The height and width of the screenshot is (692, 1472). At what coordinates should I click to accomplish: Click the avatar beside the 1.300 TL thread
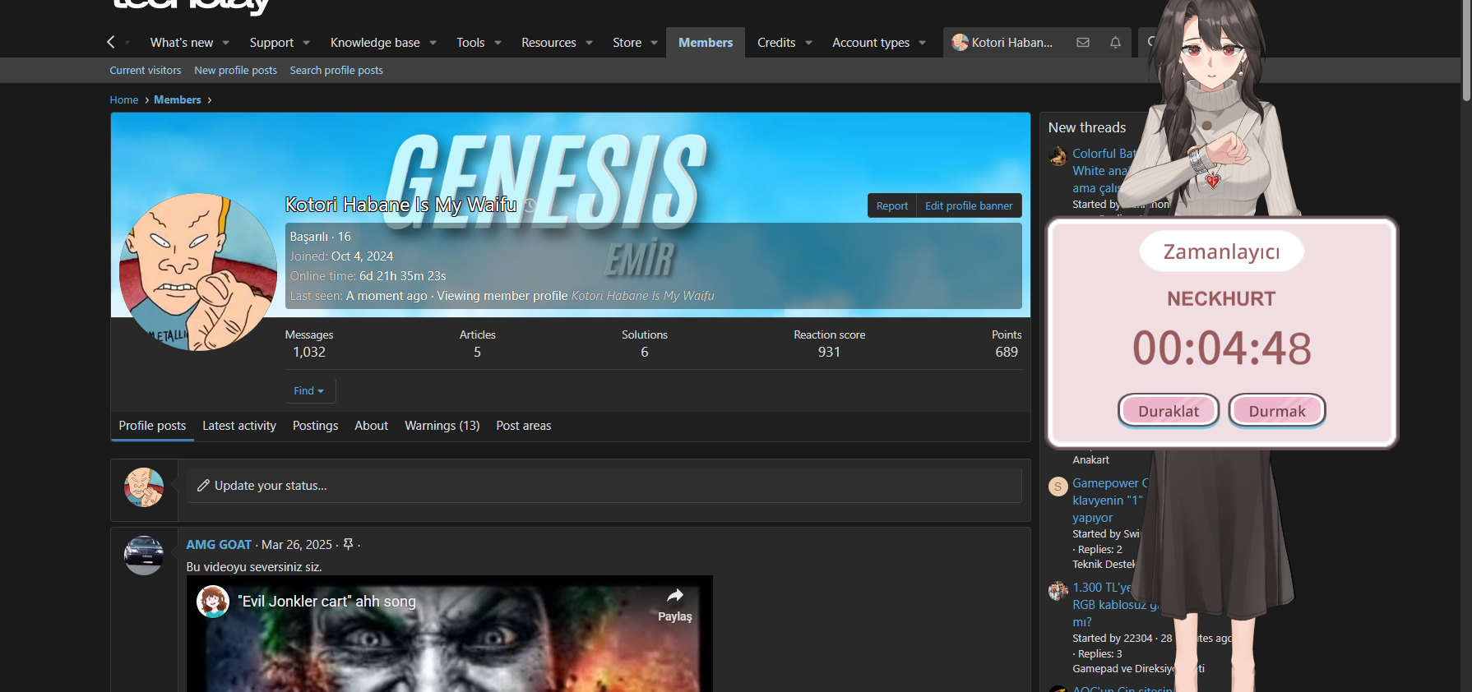pyautogui.click(x=1058, y=591)
